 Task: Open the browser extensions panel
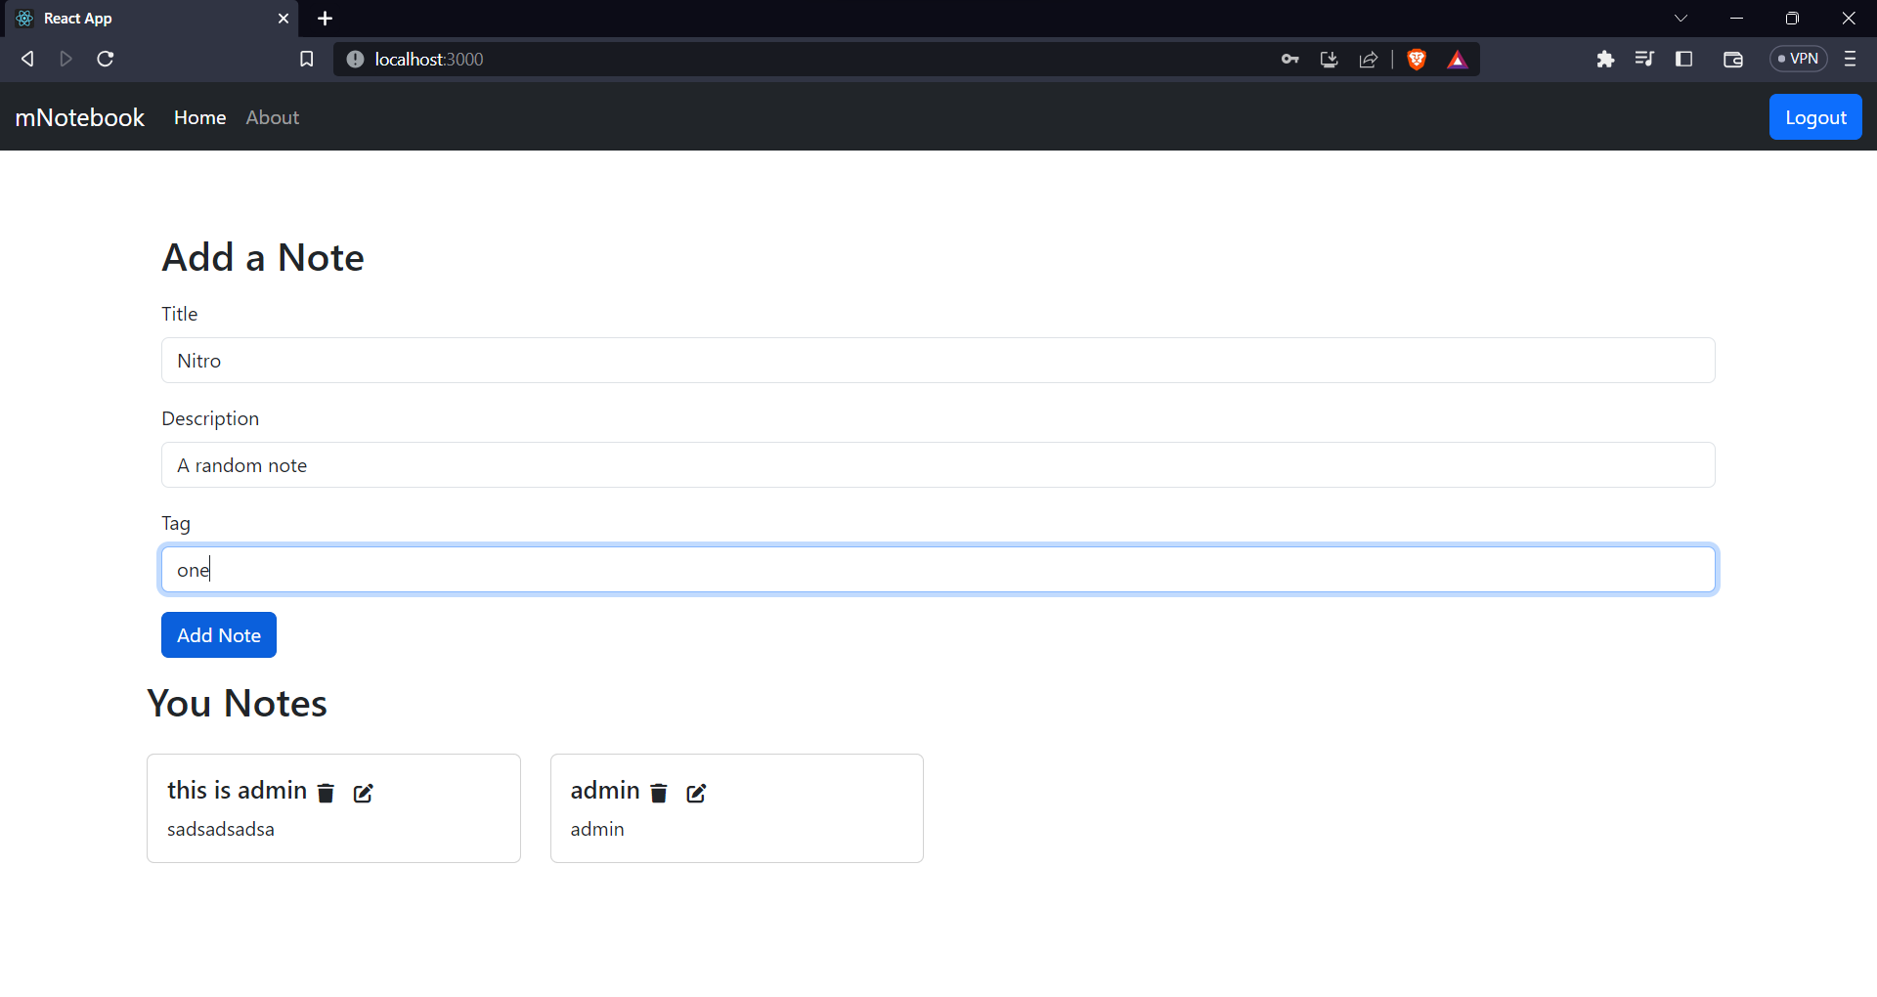point(1606,59)
